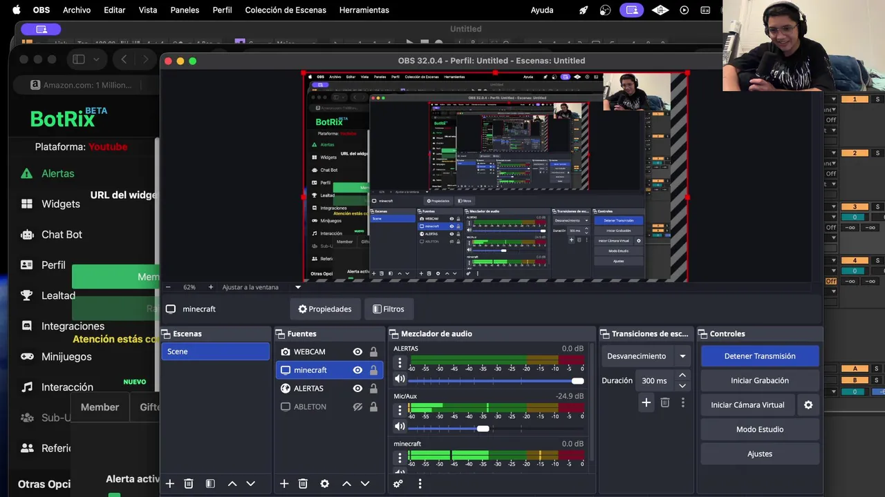
Task: Open audio mixer bottom three-dot menu
Action: point(420,484)
